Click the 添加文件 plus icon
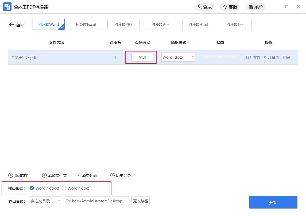Screen dimensions: 306x216 11,175
